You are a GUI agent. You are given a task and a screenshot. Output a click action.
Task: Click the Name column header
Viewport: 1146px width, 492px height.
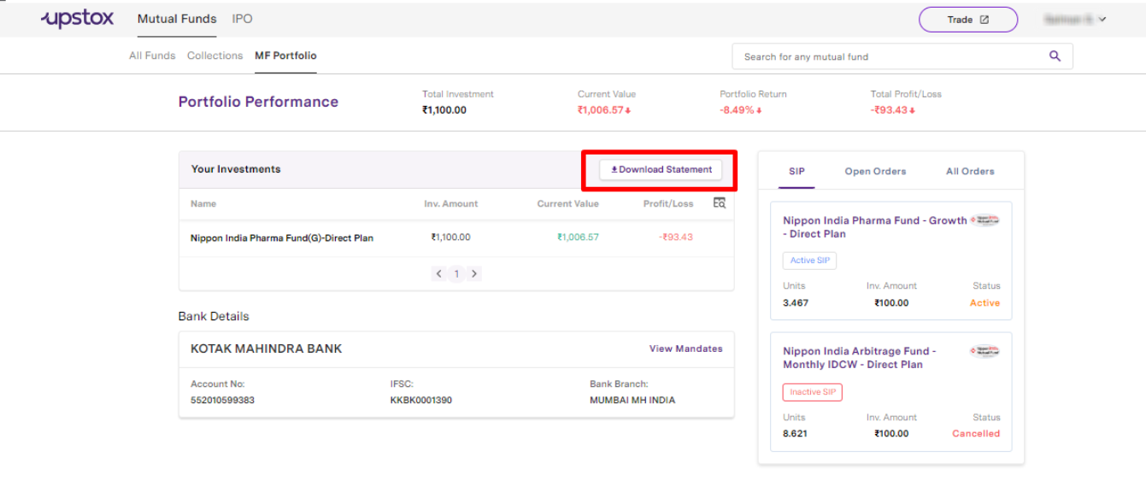tap(203, 204)
